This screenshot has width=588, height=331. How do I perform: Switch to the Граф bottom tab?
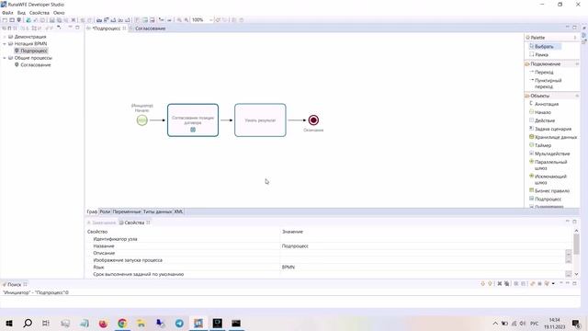coord(92,211)
